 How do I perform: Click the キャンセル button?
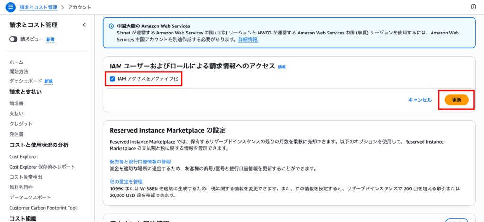coord(420,100)
